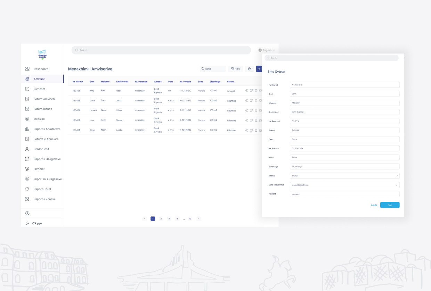Go to page 3 in pagination
Image resolution: width=431 pixels, height=291 pixels.
169,219
